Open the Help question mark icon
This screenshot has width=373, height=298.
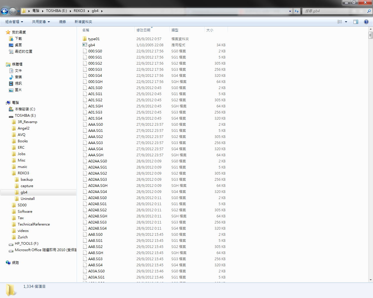tap(366, 22)
